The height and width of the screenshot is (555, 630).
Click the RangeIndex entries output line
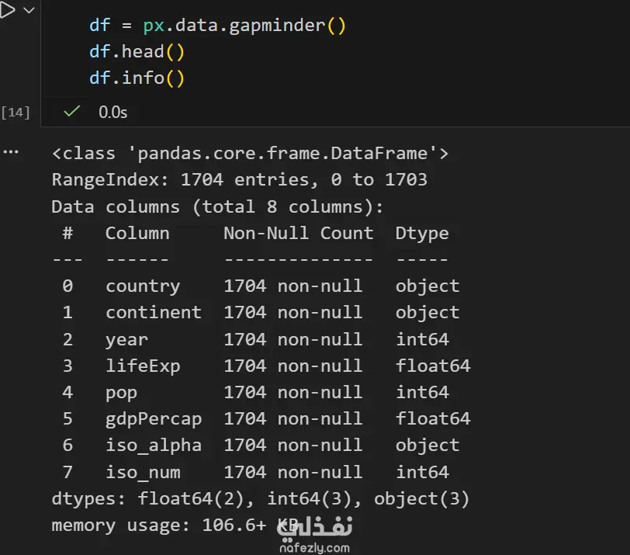239,179
